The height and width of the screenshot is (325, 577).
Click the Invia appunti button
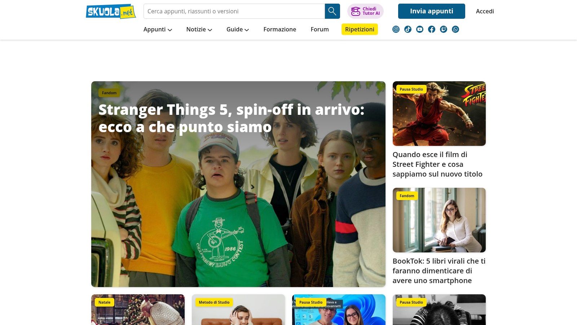(432, 11)
